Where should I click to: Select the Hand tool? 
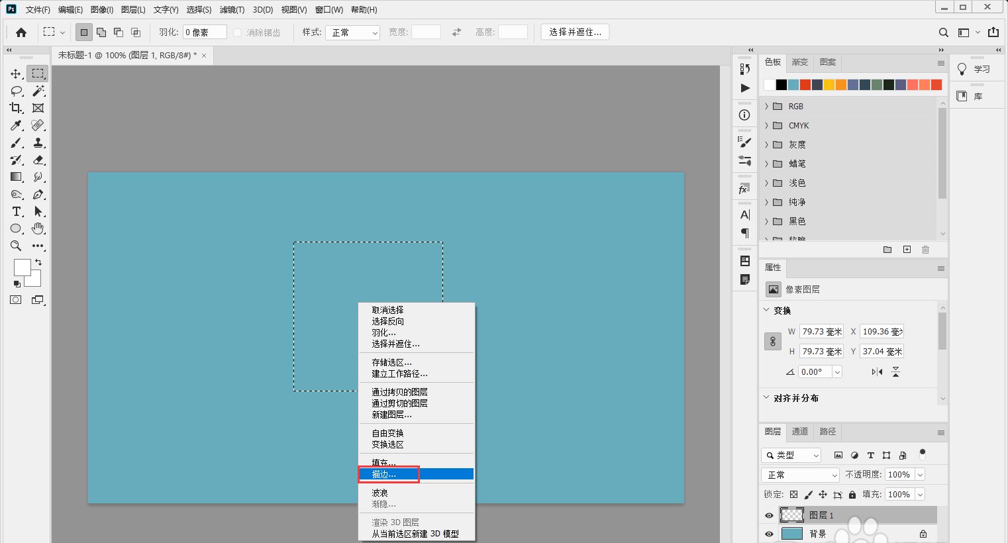tap(38, 228)
